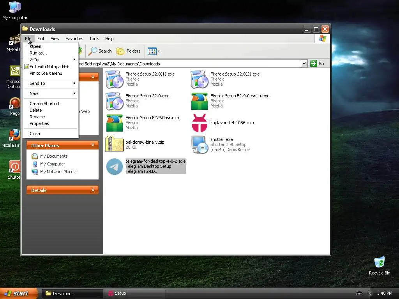The image size is (399, 299).
Task: Click the Views grid toolbar icon
Action: coord(152,51)
